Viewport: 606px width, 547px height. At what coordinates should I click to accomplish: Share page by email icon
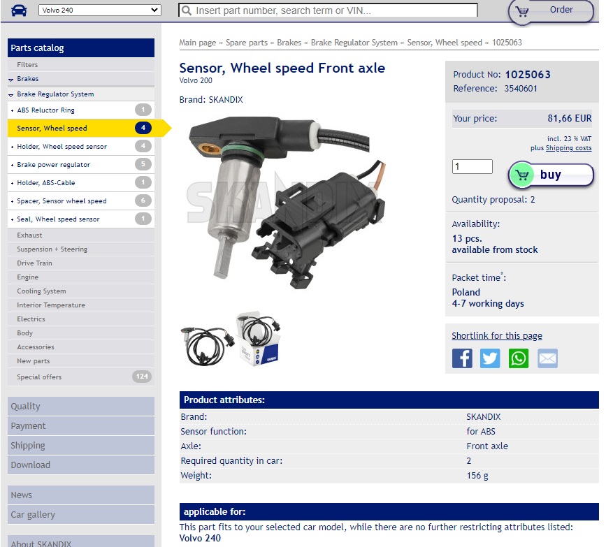pos(547,358)
